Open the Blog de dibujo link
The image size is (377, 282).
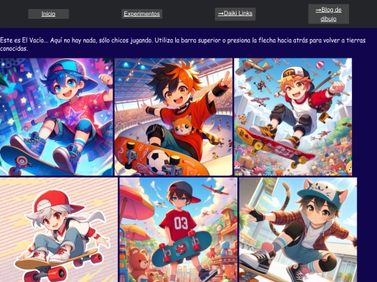pyautogui.click(x=328, y=14)
